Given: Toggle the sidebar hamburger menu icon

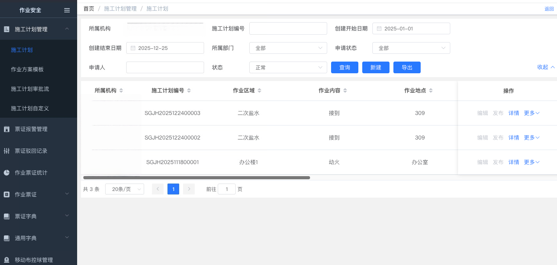Looking at the screenshot, I should 67,11.
